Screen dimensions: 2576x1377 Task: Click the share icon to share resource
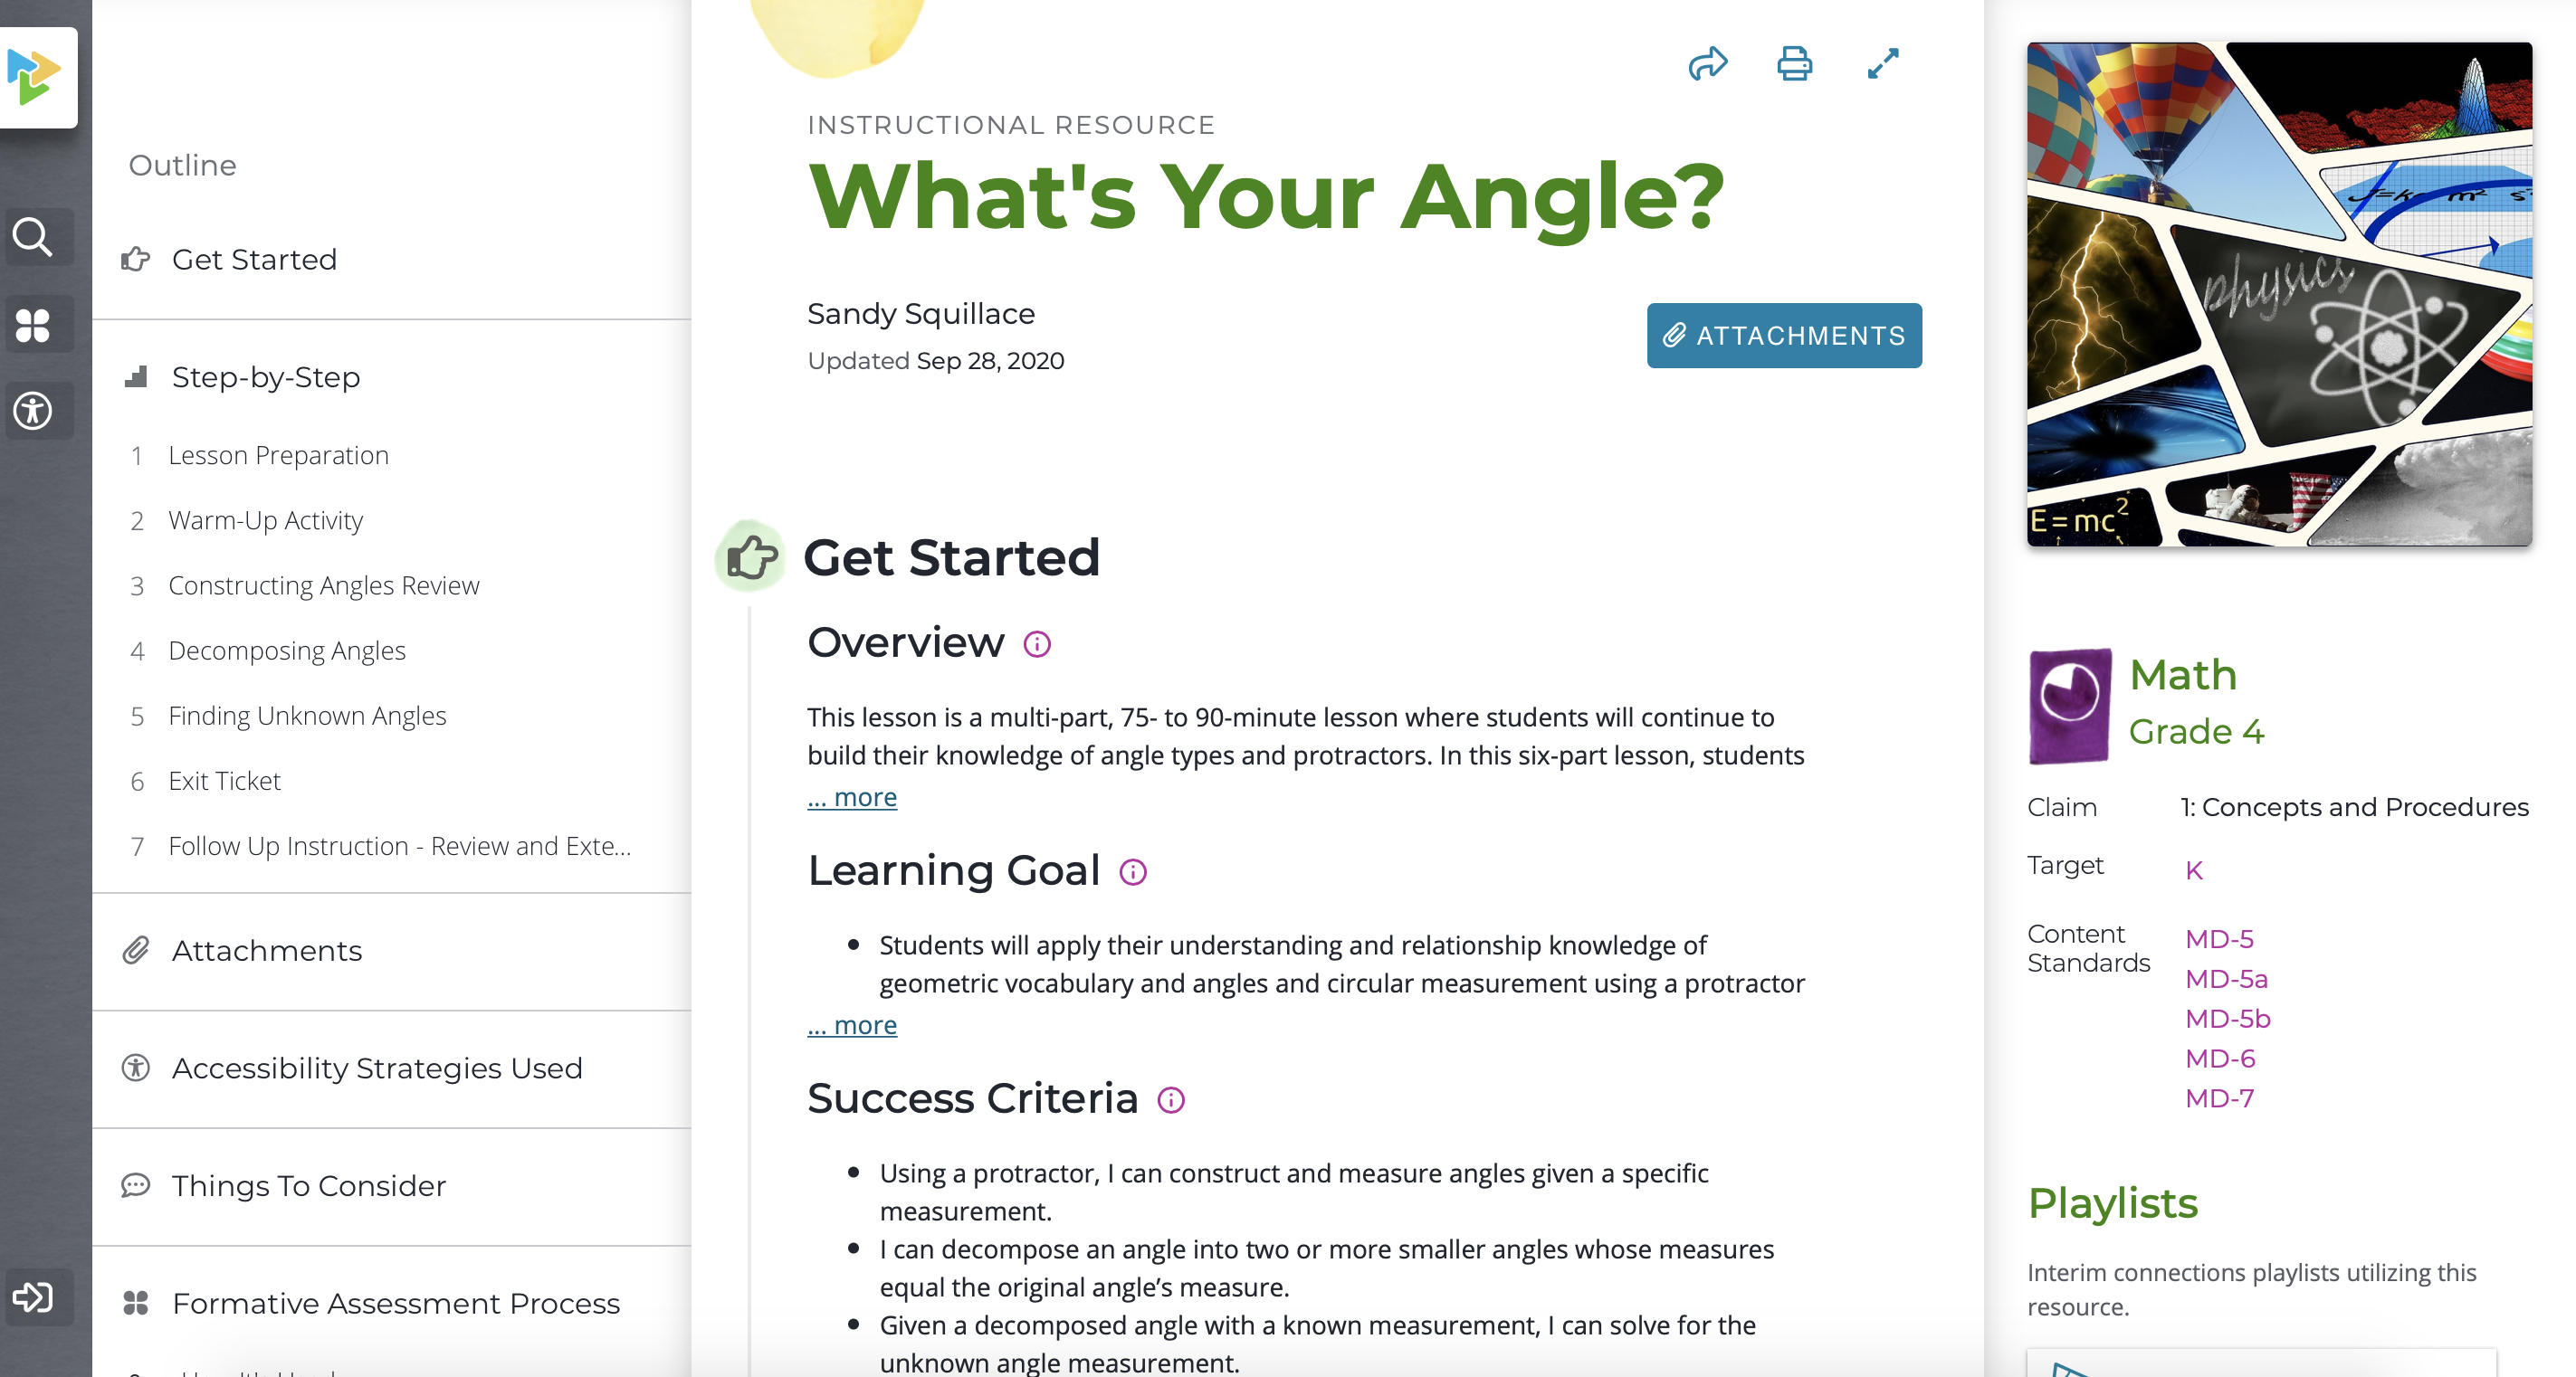[x=1709, y=66]
